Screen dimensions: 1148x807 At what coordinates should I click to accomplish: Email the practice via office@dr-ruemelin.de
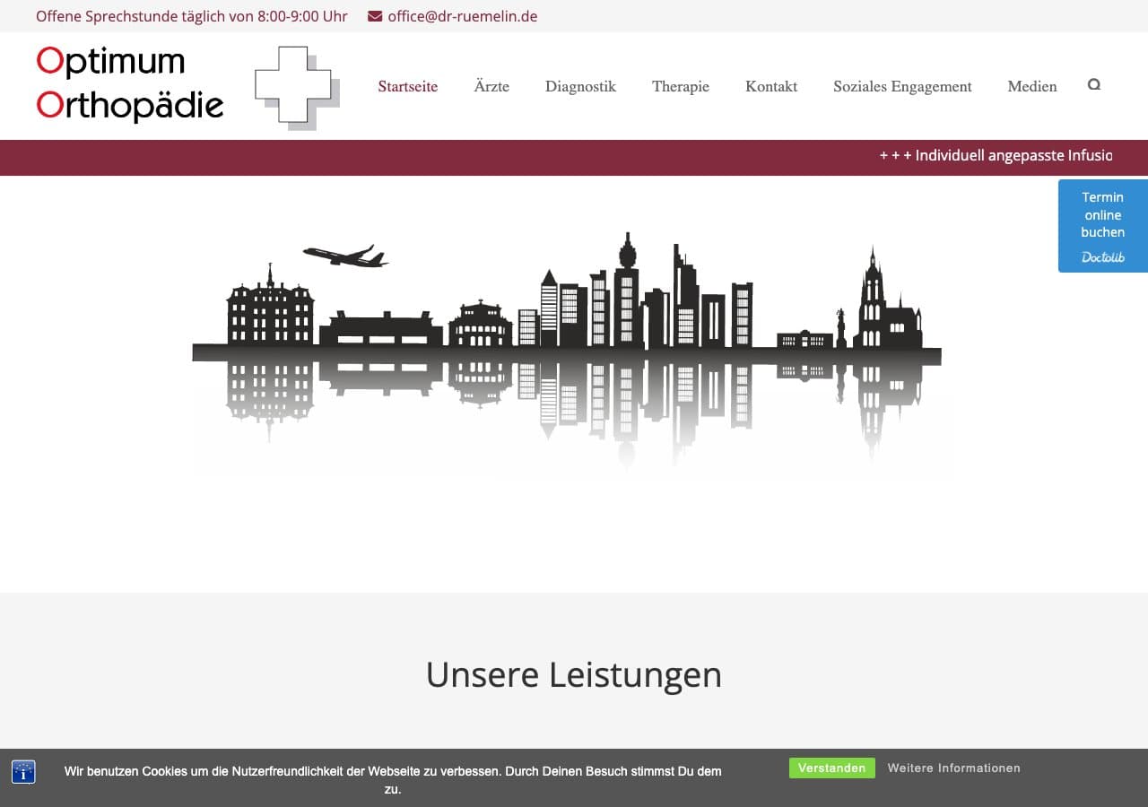coord(462,15)
